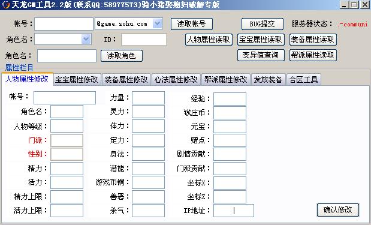This screenshot has height=225, width=371.
Task: Focus the 赠点 input field
Action: (230, 140)
